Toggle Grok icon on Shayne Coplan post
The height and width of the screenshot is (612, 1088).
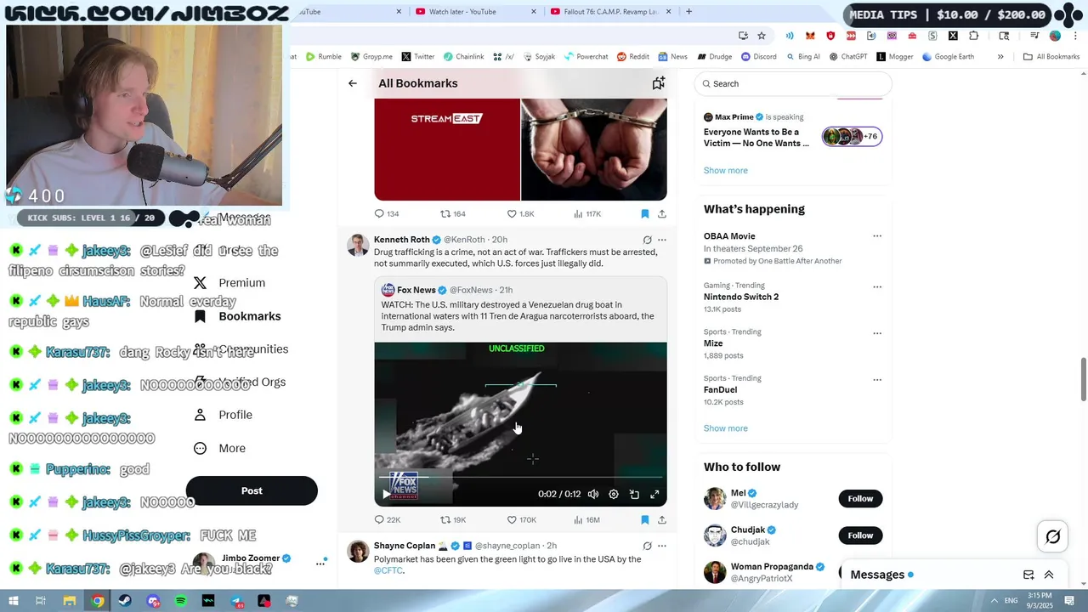[647, 546]
